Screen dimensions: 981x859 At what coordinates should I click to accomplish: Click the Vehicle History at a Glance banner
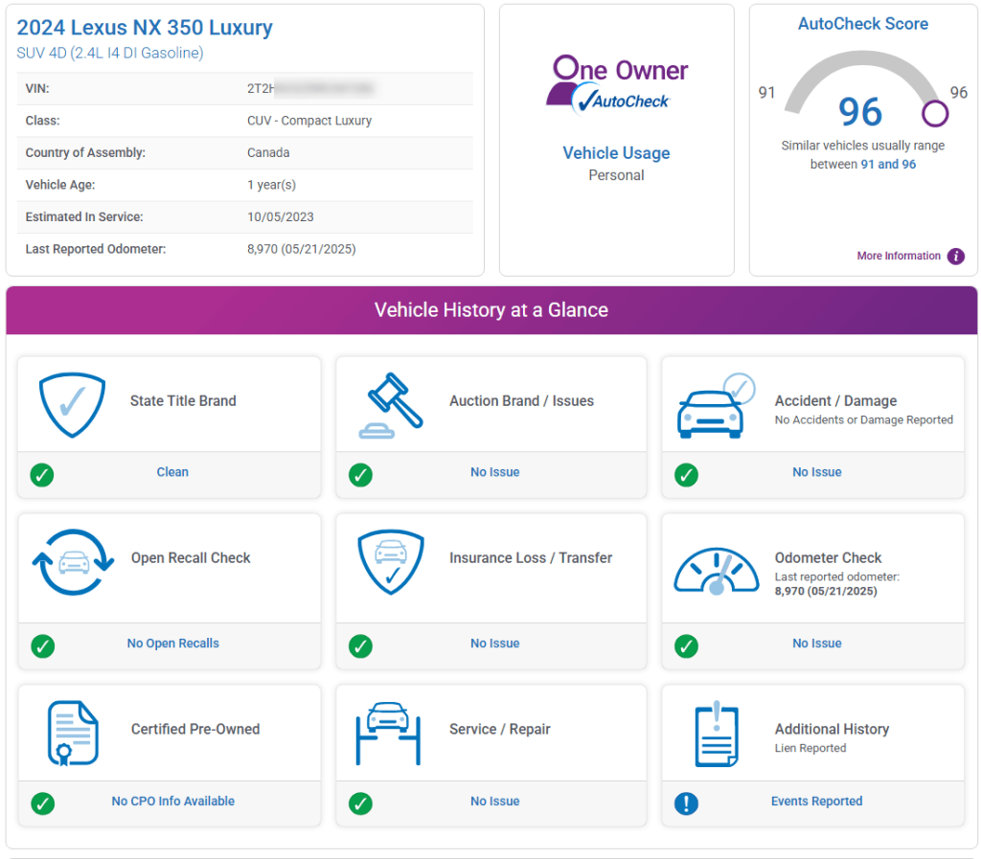(491, 310)
